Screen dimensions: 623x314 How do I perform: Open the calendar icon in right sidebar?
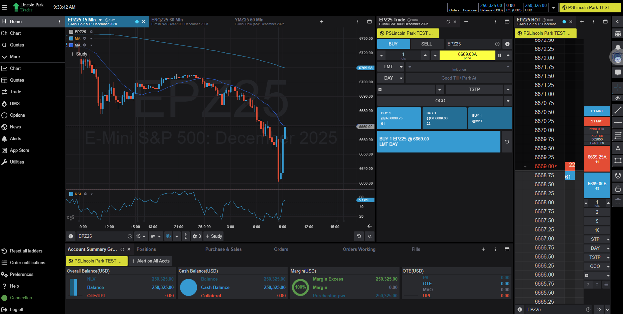pyautogui.click(x=618, y=33)
